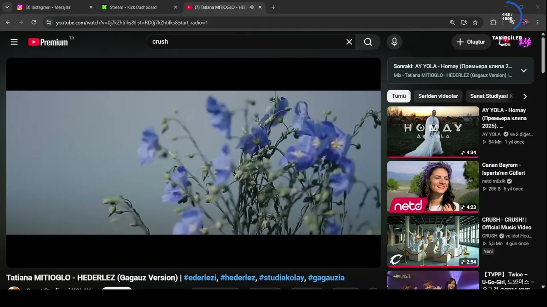This screenshot has height=307, width=547.
Task: Click the video player showing blue flowers
Action: coord(193,162)
